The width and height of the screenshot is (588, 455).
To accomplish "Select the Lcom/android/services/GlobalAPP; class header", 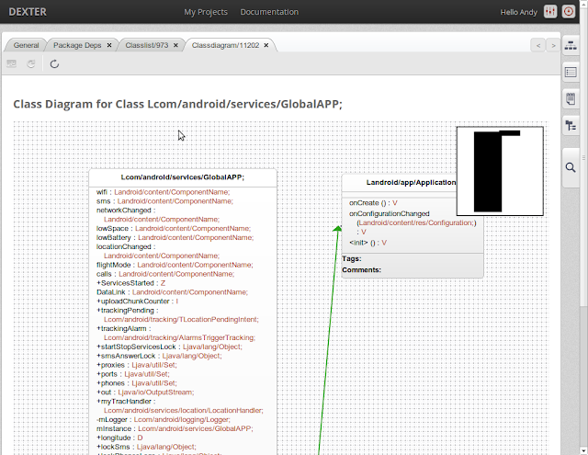I will (x=183, y=177).
